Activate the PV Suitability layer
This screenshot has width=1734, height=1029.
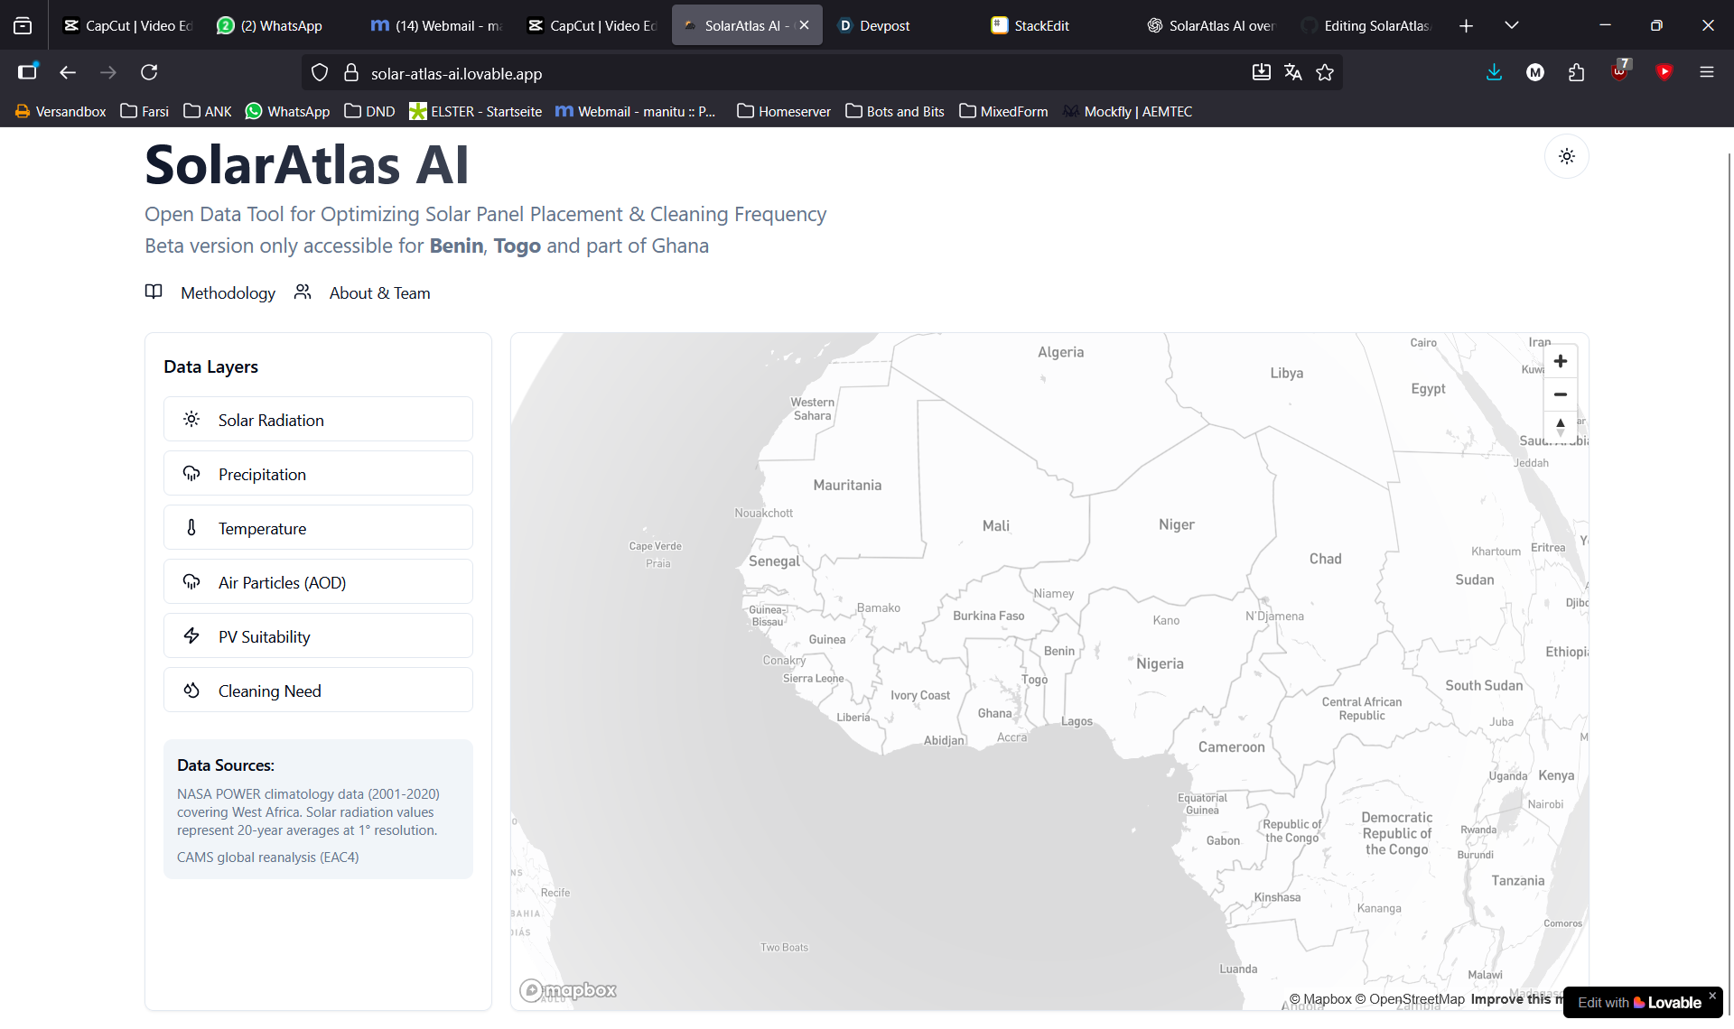(318, 636)
